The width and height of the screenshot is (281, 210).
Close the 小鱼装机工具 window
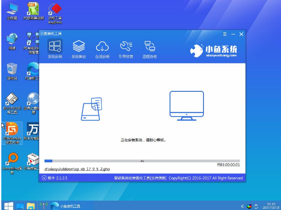pyautogui.click(x=241, y=34)
